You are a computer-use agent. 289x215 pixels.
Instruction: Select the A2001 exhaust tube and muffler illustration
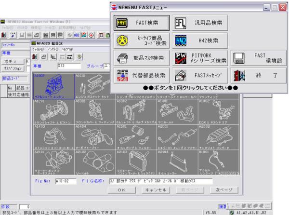coord(178,137)
